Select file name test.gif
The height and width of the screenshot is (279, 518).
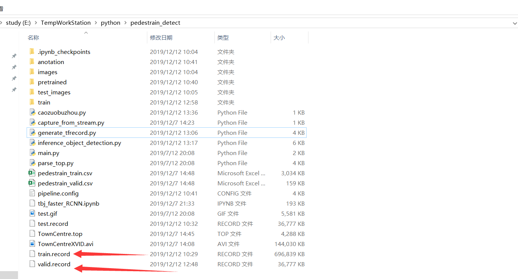tap(48, 213)
